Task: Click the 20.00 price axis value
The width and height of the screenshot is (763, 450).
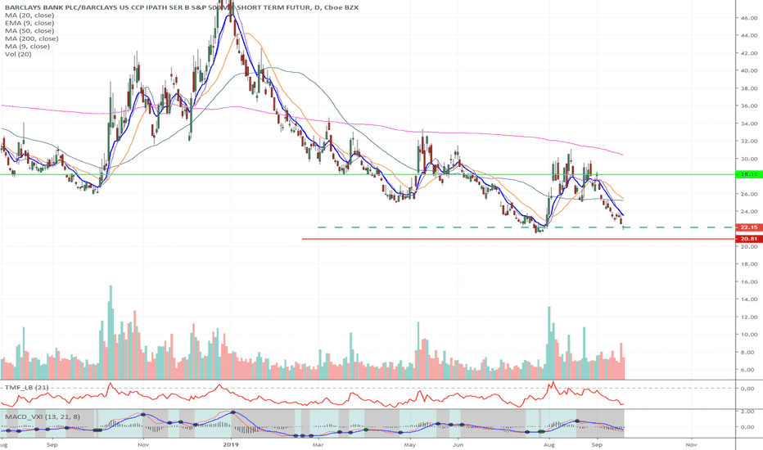Action: tap(749, 246)
